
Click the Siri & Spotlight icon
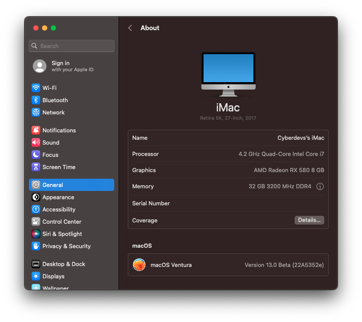36,234
